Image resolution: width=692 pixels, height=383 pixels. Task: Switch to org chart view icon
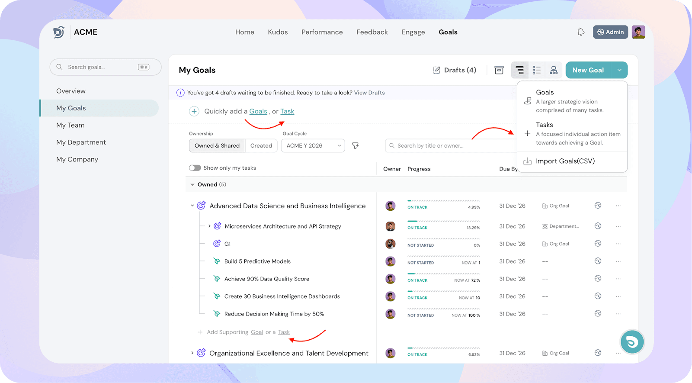point(554,70)
